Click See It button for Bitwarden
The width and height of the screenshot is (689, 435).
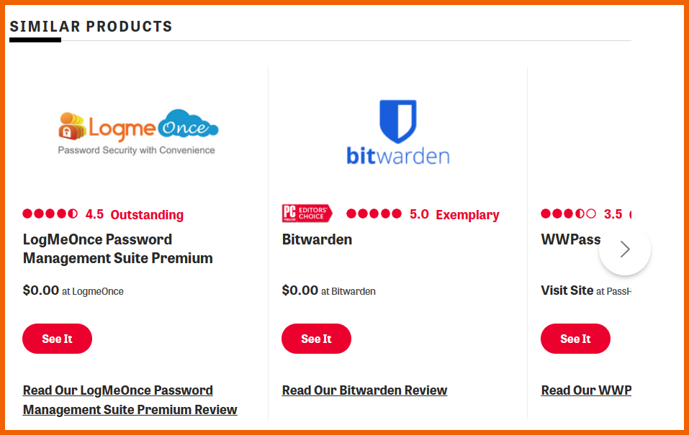pos(316,339)
